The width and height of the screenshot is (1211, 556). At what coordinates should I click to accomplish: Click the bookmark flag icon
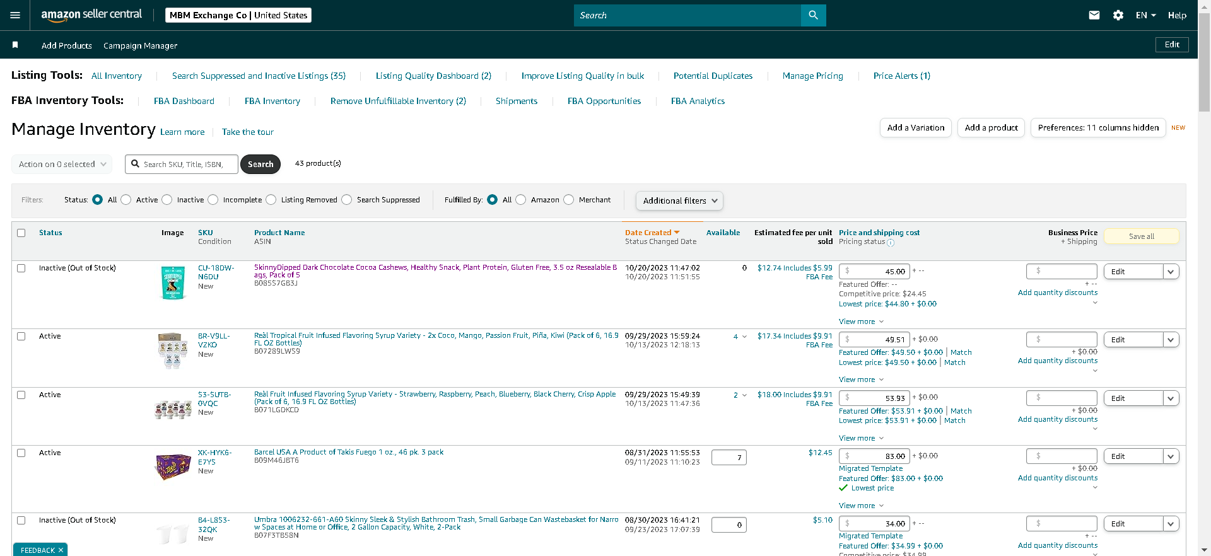(x=15, y=45)
